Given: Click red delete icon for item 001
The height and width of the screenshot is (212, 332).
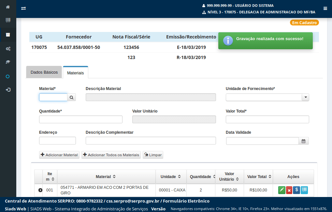Looking at the screenshot, I should (x=289, y=190).
